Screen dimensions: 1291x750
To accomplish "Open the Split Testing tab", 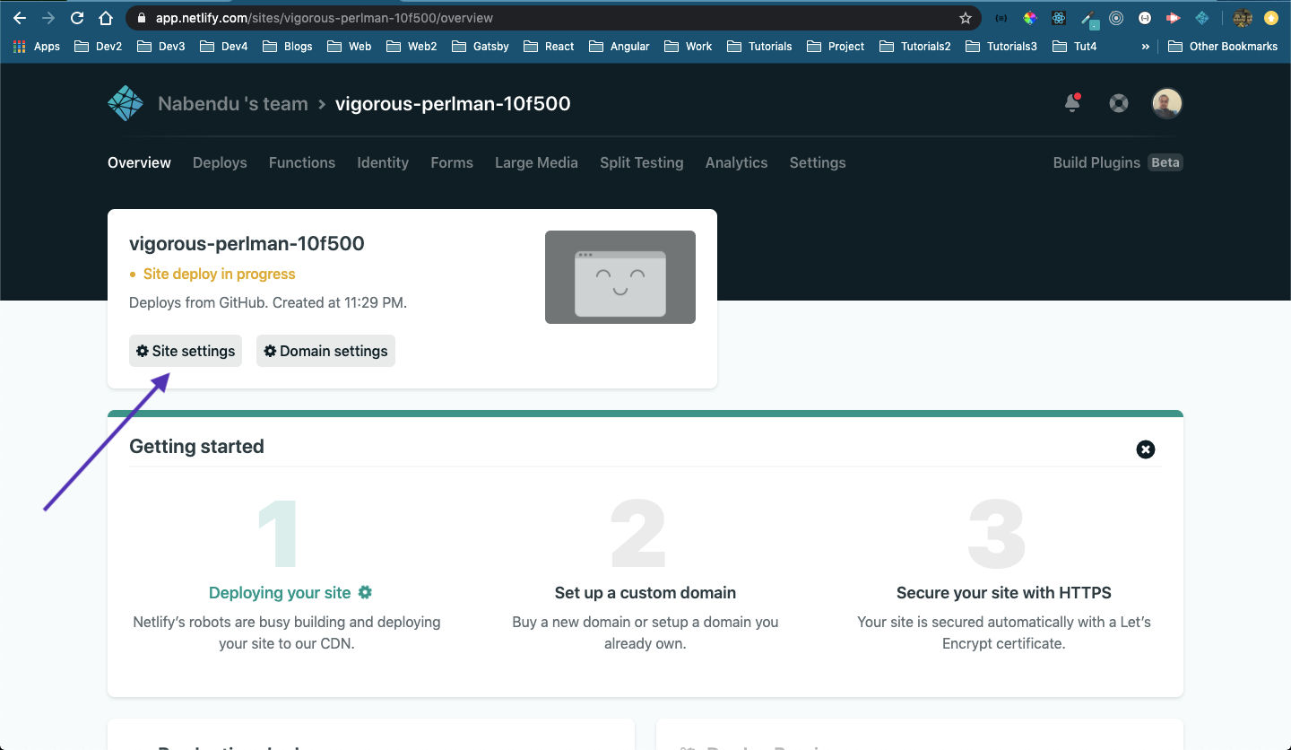I will tap(642, 162).
